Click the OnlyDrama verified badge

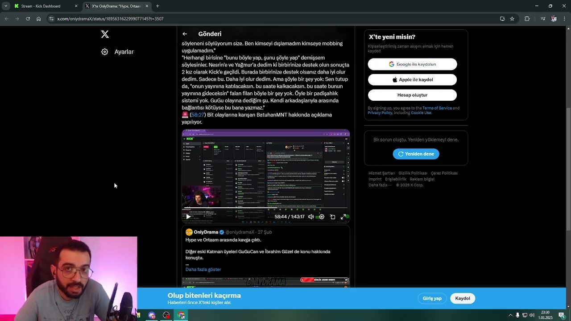tap(222, 232)
